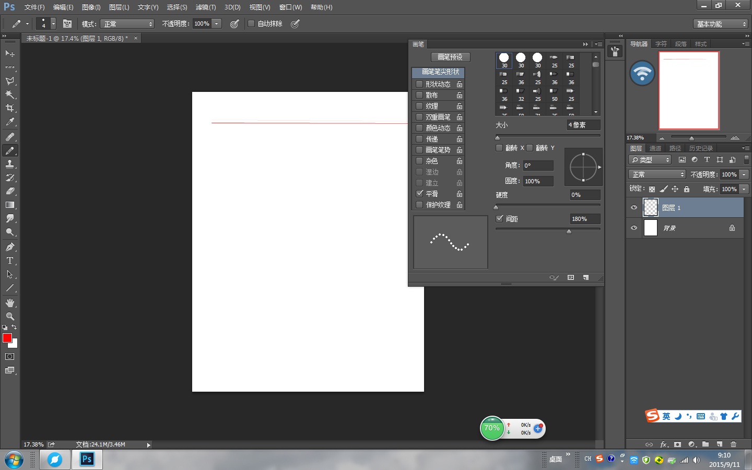Image resolution: width=752 pixels, height=470 pixels.
Task: Enable 形状动态 checkbox
Action: click(x=419, y=84)
